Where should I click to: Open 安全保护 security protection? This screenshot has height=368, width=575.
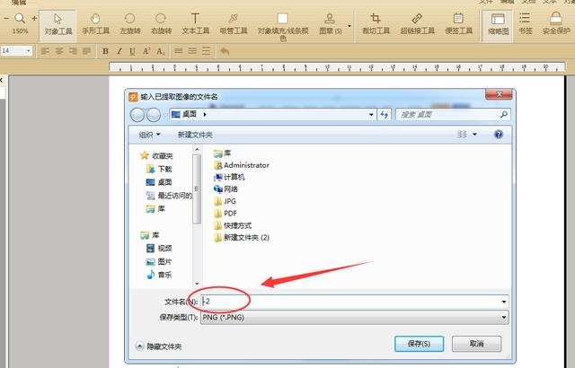[x=556, y=25]
